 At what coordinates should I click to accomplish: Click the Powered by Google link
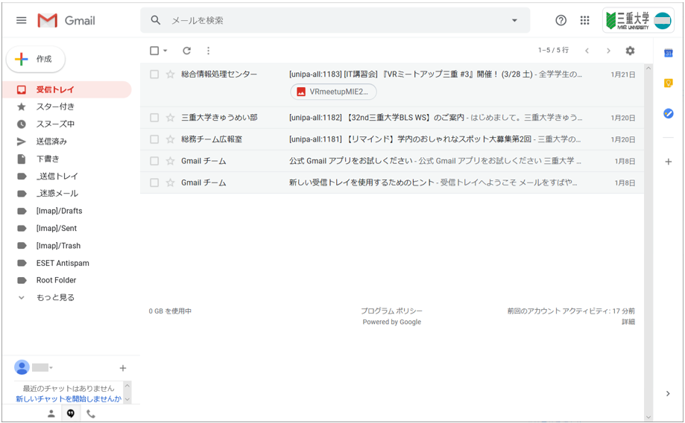[392, 322]
